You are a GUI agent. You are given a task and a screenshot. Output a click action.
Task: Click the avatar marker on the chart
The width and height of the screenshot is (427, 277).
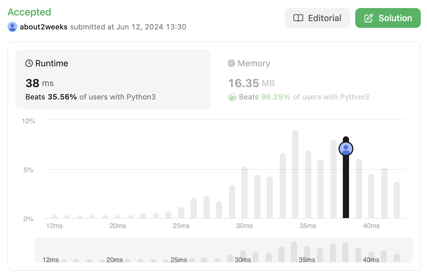pos(346,149)
